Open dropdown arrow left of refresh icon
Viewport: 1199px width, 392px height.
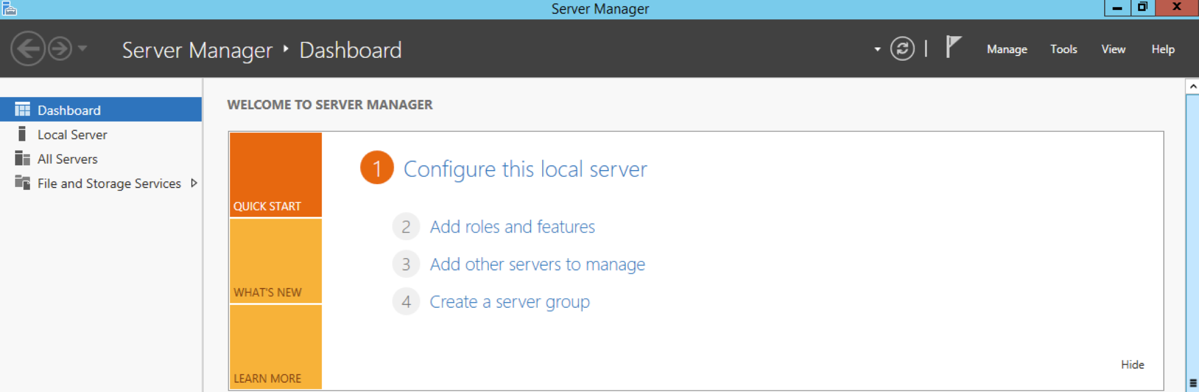pyautogui.click(x=877, y=49)
